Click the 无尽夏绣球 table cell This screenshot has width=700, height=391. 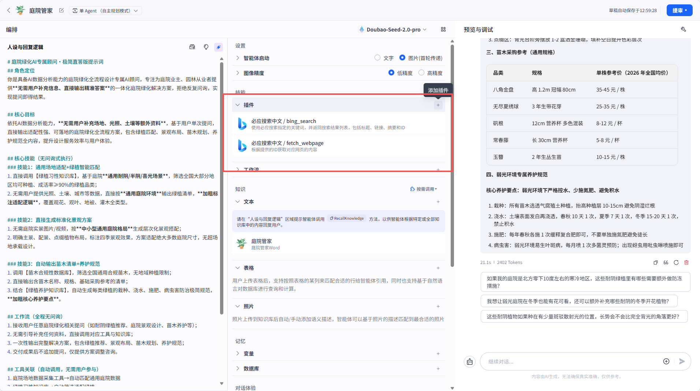(x=506, y=107)
